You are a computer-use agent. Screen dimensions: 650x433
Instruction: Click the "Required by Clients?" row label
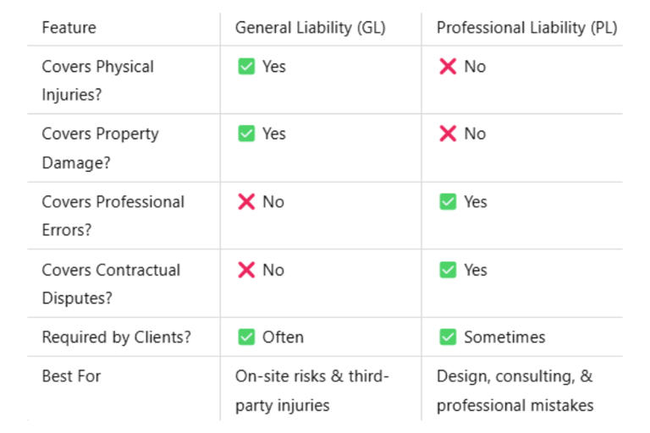click(116, 337)
